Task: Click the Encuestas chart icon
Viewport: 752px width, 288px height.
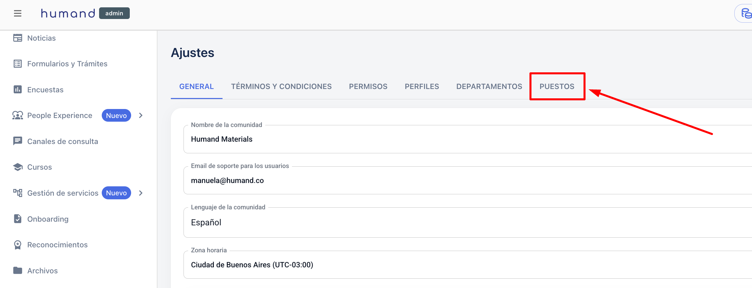Action: tap(18, 89)
